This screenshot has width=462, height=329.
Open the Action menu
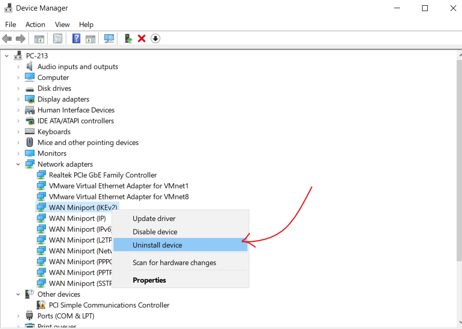coord(35,25)
